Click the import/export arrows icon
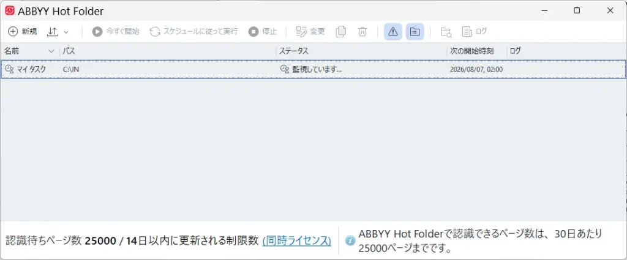 (53, 32)
